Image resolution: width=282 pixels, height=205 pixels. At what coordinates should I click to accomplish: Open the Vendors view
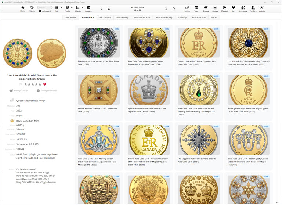click(x=253, y=9)
